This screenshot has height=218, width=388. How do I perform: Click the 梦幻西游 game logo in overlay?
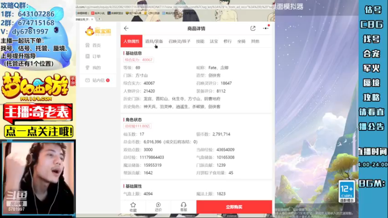click(x=37, y=87)
